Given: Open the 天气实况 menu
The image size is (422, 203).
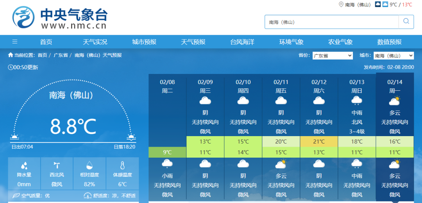Looking at the screenshot, I should [x=95, y=42].
